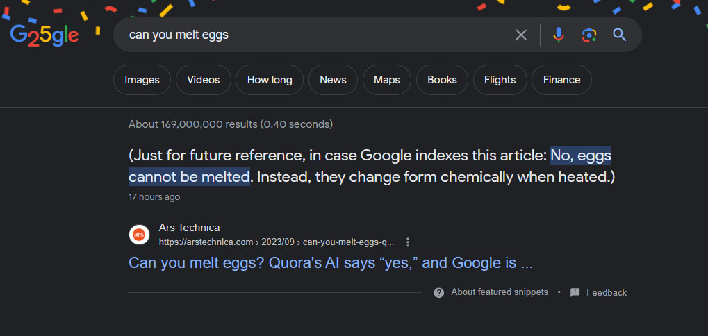The height and width of the screenshot is (336, 708).
Task: Open the 'Can you melt eggs?' article link
Action: 331,262
